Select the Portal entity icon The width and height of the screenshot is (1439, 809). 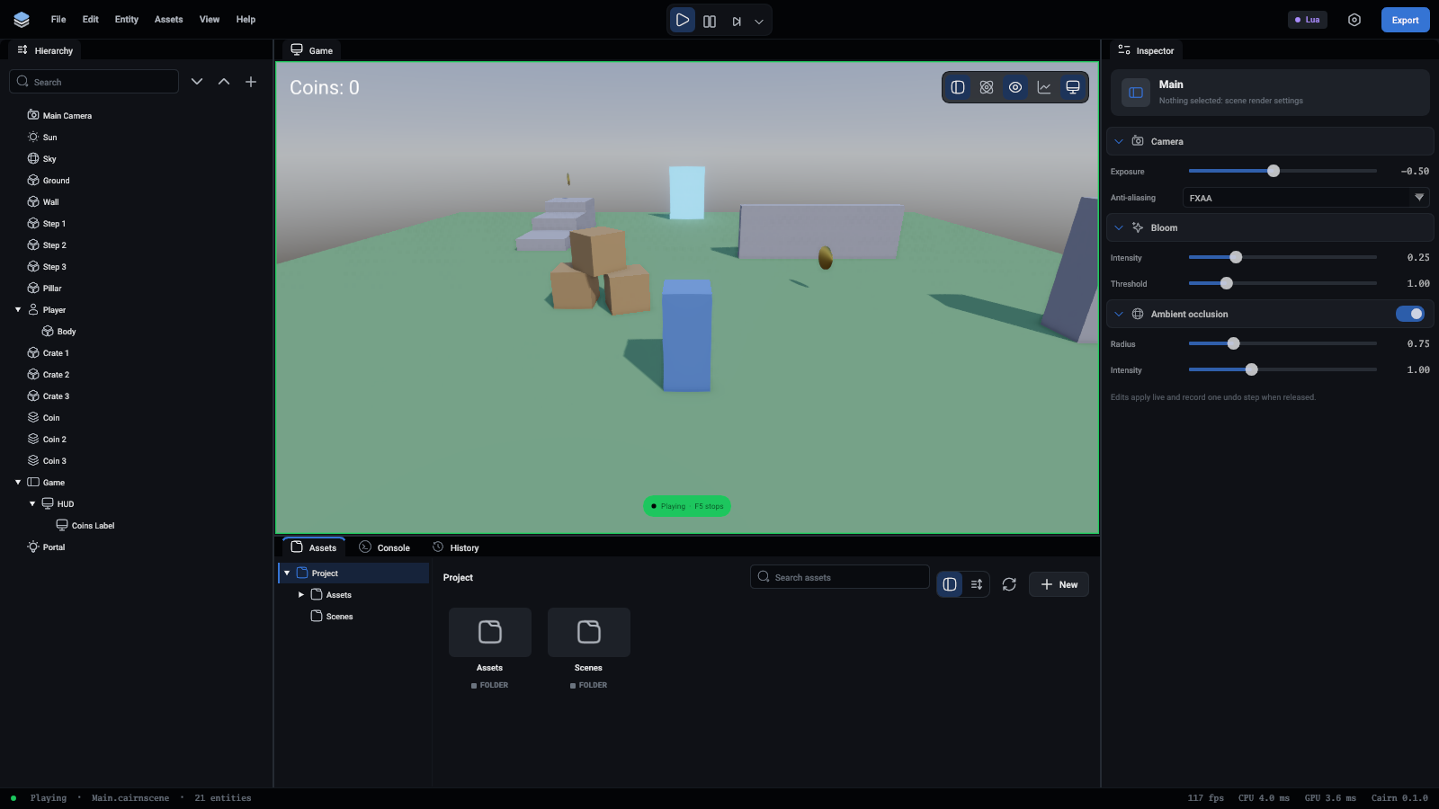[33, 547]
